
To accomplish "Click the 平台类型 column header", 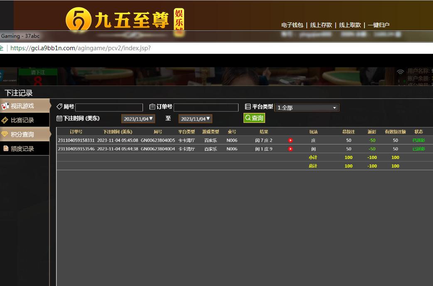I will pyautogui.click(x=187, y=132).
